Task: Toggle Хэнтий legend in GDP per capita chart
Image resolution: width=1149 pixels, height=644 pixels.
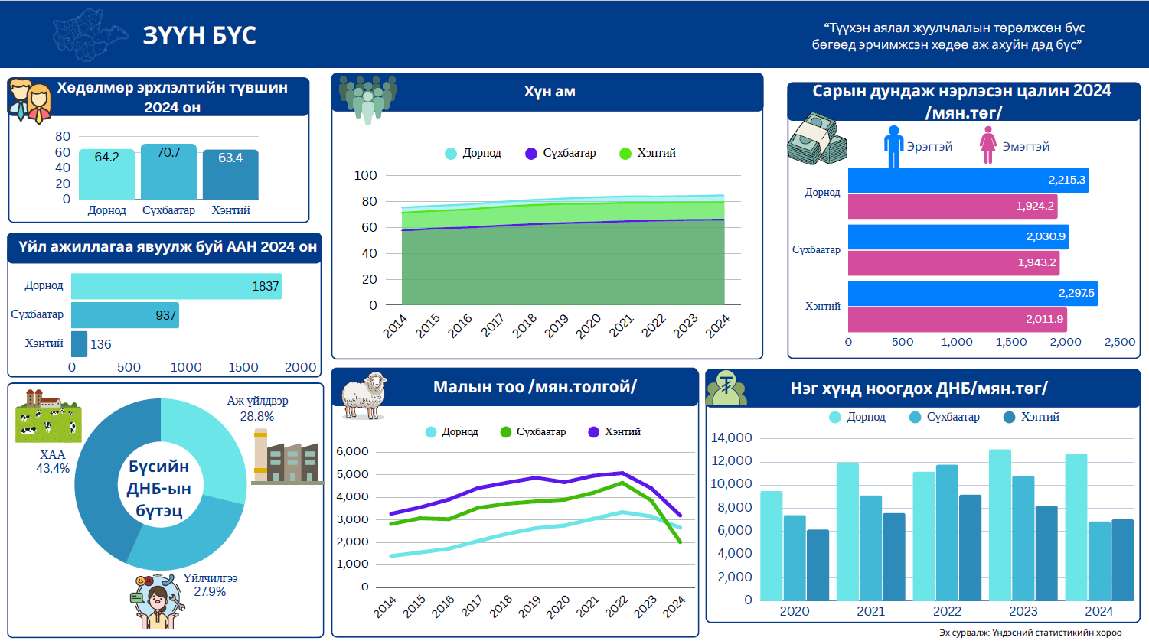Action: pyautogui.click(x=1031, y=417)
